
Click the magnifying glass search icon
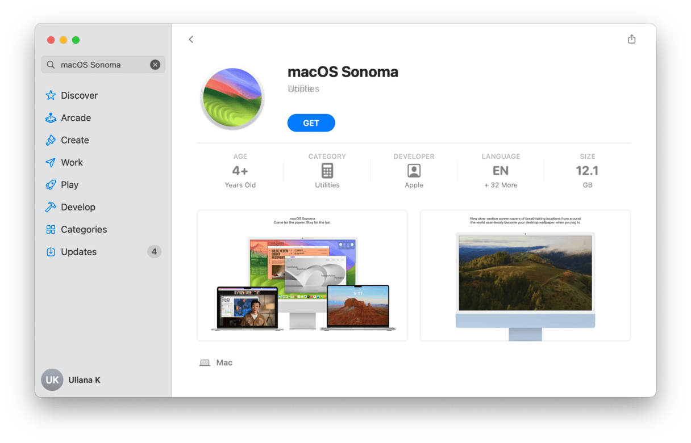(x=51, y=65)
